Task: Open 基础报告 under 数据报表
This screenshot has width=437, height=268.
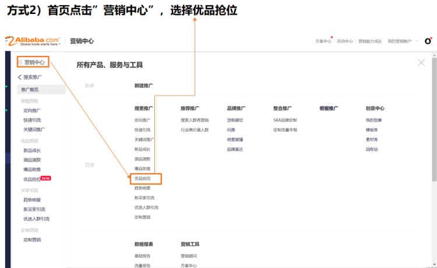Action: click(x=143, y=256)
